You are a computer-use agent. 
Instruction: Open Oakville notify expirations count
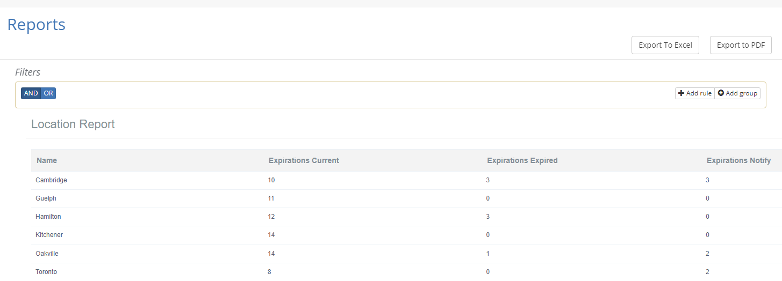click(x=707, y=253)
